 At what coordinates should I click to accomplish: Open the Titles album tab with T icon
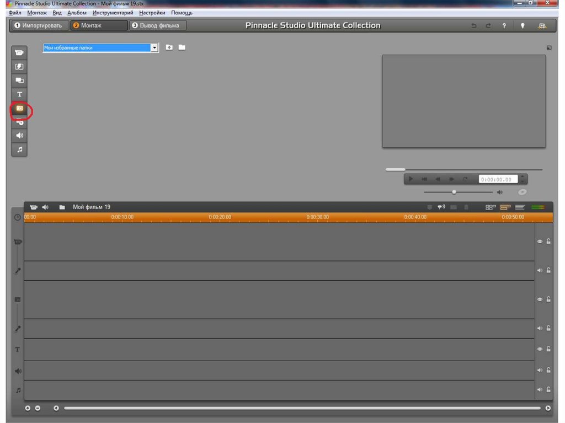[19, 94]
